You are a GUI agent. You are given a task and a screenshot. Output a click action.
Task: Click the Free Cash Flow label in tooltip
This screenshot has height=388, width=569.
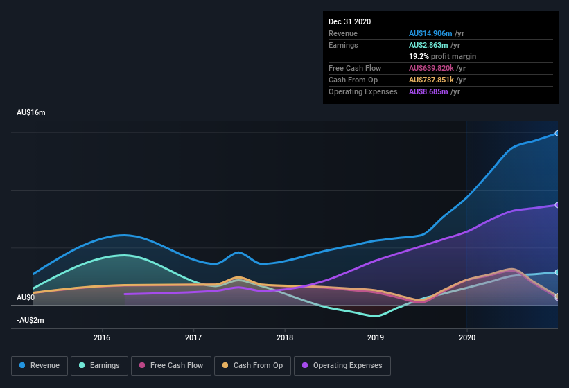[355, 68]
